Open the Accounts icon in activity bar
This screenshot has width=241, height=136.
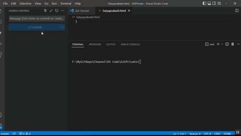click(x=1, y=115)
